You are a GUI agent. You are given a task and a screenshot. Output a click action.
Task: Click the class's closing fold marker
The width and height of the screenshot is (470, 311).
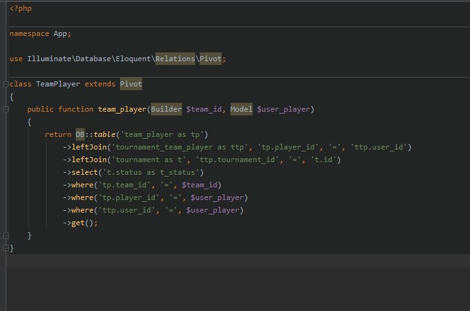coord(6,248)
